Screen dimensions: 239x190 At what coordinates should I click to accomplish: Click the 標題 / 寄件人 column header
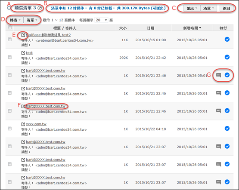tap(65, 28)
